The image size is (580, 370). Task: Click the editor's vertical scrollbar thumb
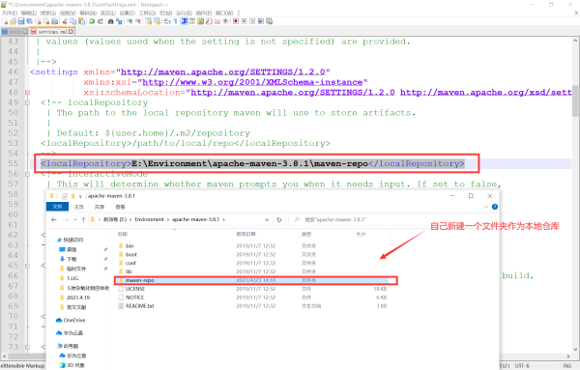click(575, 100)
